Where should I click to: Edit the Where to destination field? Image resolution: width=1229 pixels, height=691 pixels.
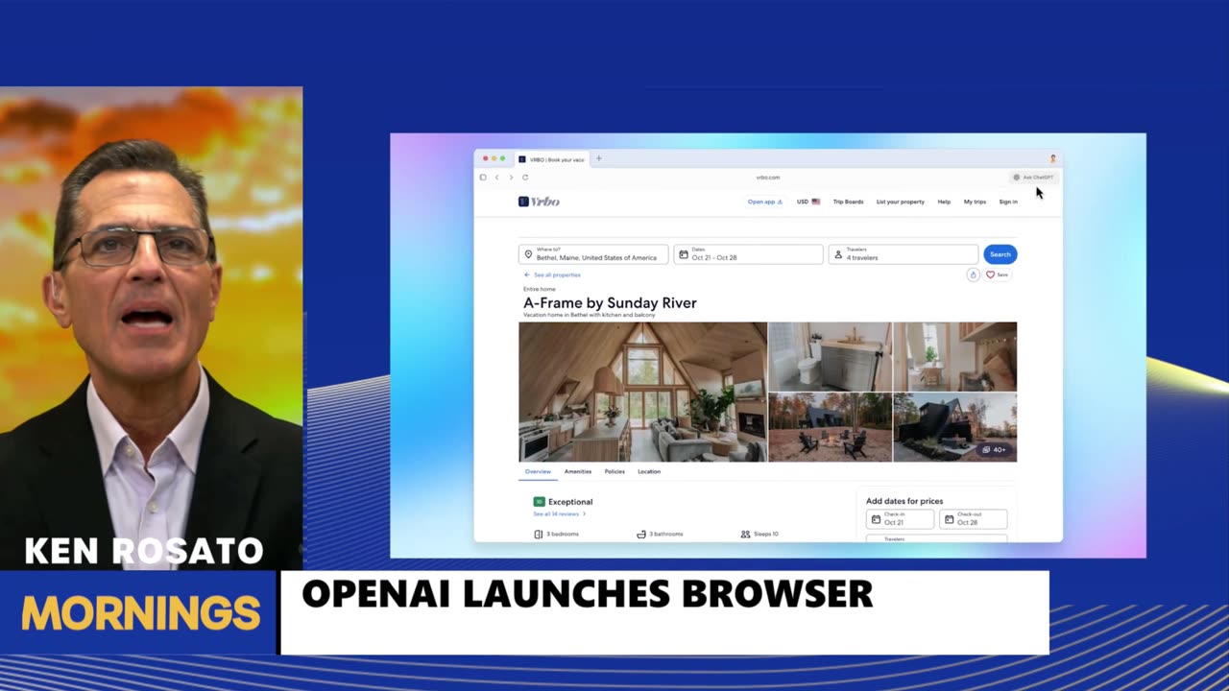593,254
